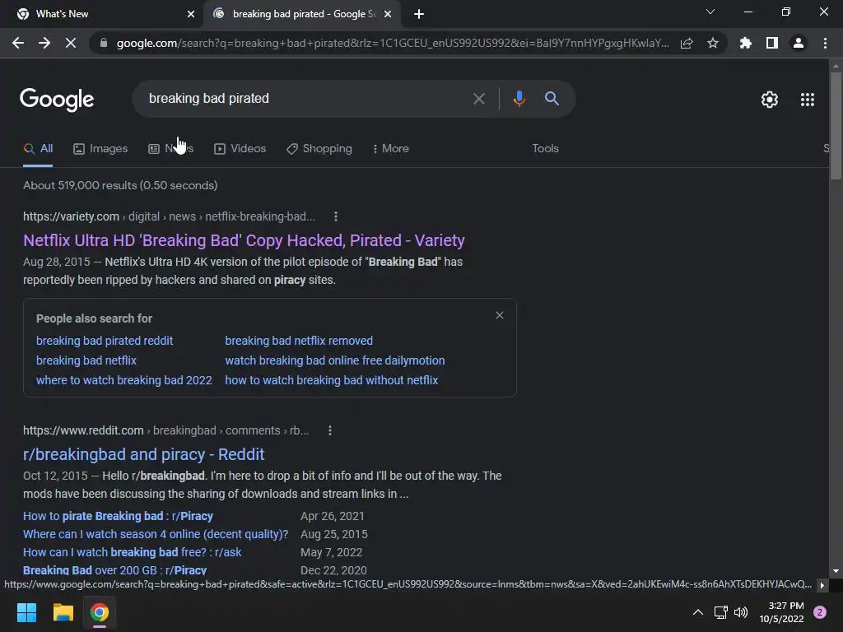The width and height of the screenshot is (843, 632).
Task: Open options menu for Reddit result
Action: point(329,430)
